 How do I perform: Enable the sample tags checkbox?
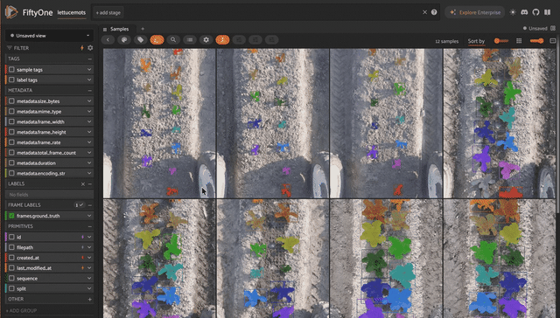[11, 70]
